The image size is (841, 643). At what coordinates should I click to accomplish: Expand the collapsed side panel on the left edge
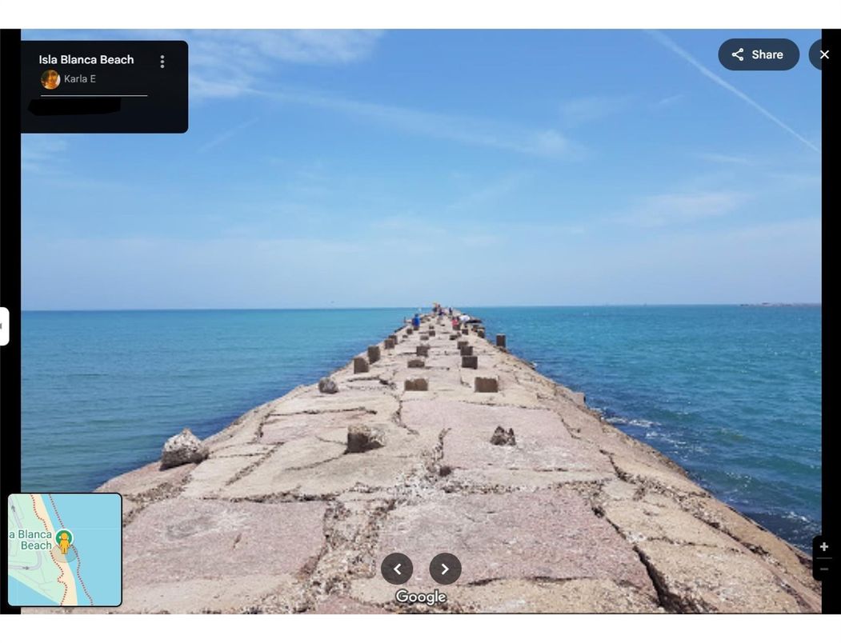click(3, 326)
